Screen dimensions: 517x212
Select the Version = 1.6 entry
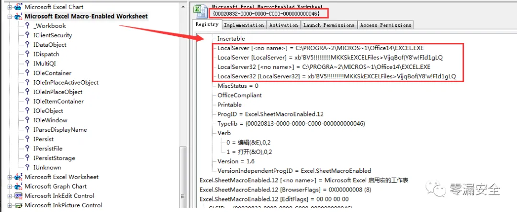click(236, 161)
